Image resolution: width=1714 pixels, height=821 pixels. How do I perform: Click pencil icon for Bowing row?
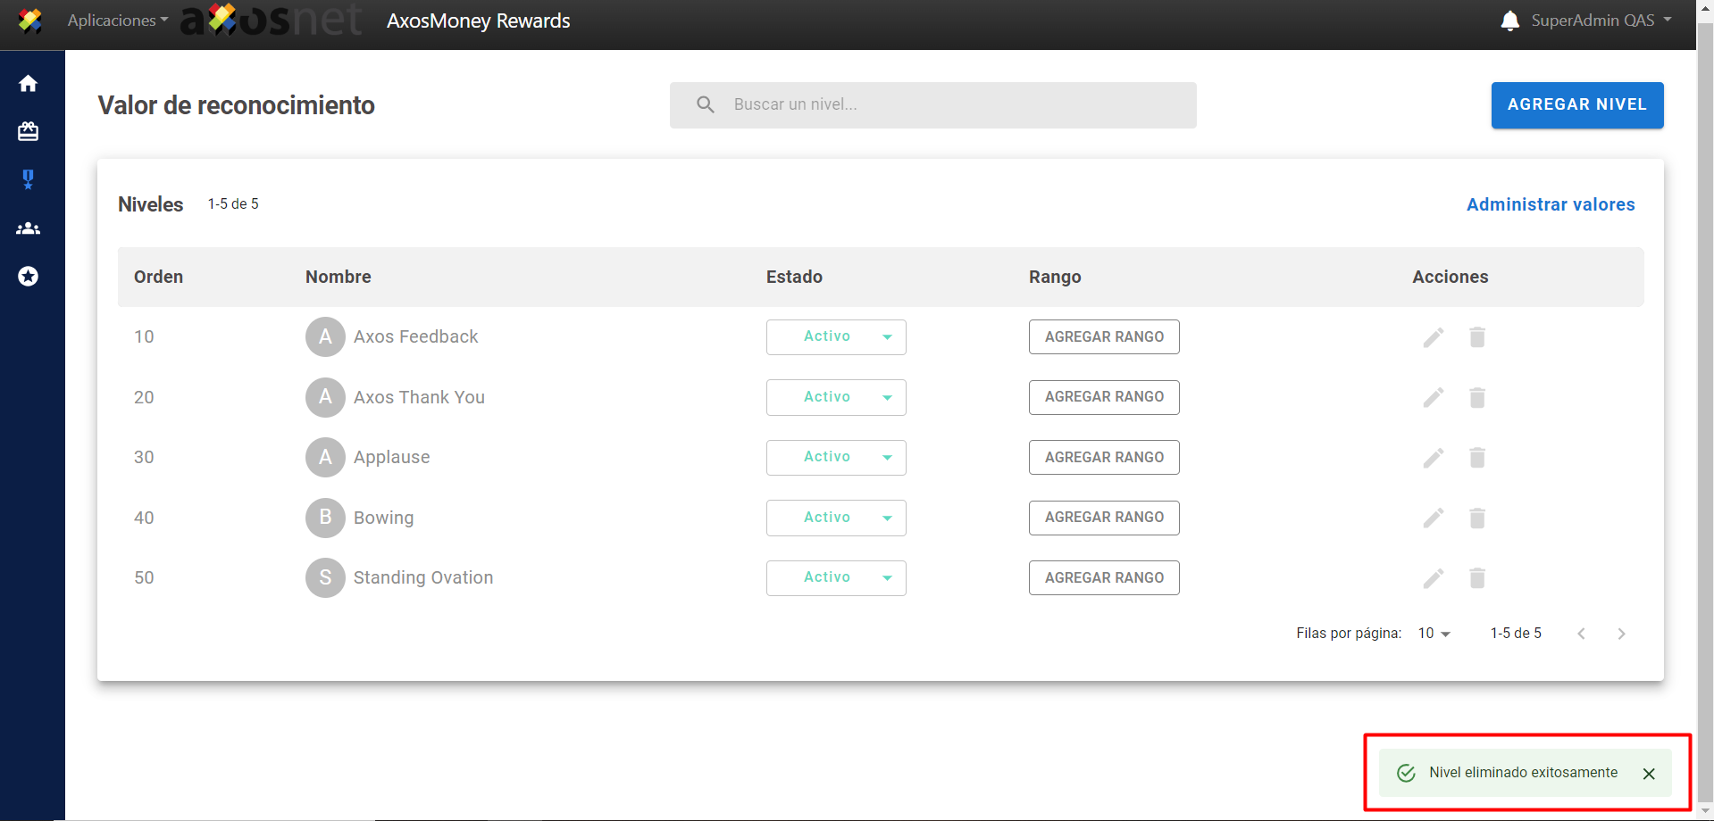(x=1433, y=518)
